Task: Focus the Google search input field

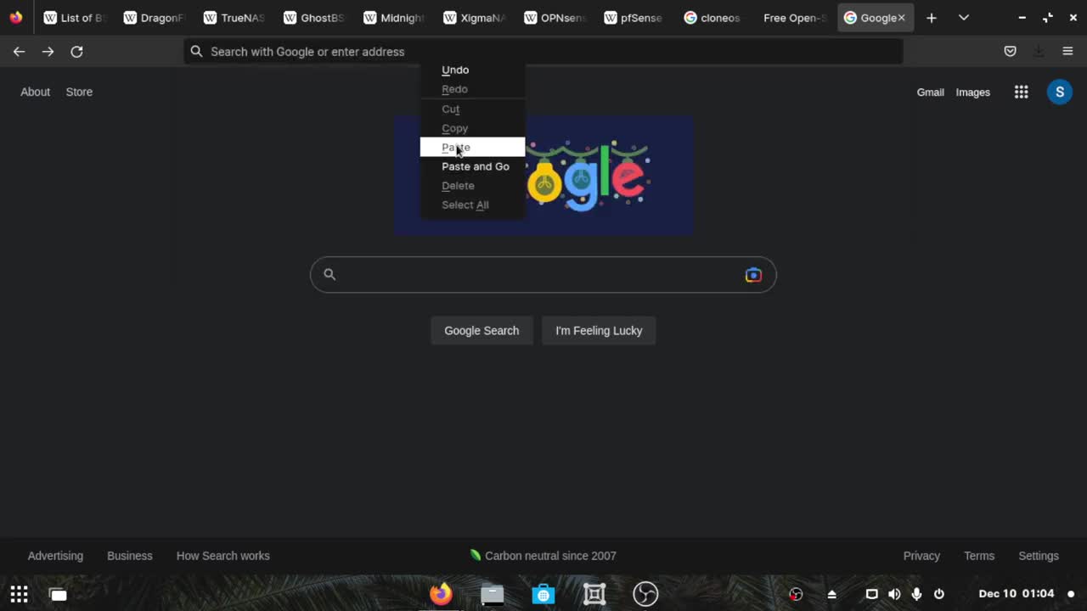Action: click(x=543, y=275)
